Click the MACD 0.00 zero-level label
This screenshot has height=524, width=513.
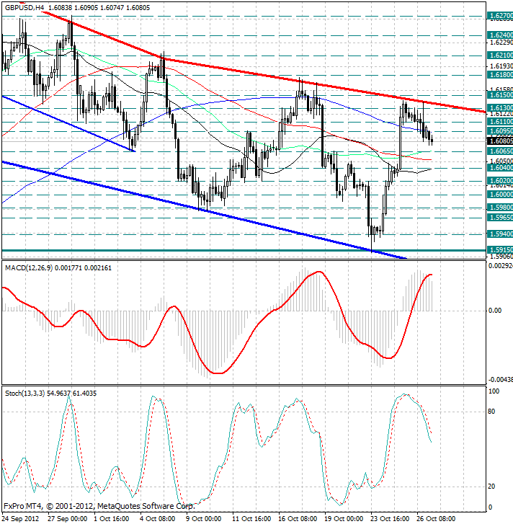[495, 311]
